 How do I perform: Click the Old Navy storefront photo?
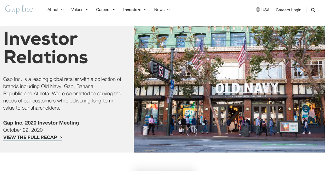pyautogui.click(x=229, y=89)
